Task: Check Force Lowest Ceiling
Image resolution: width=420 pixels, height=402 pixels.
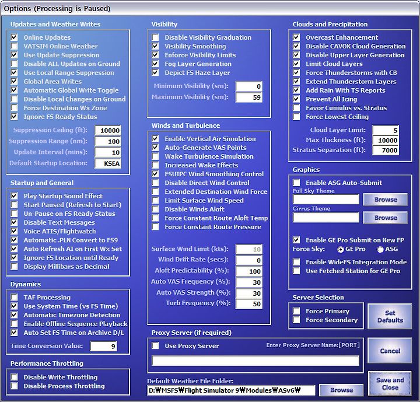Action: pyautogui.click(x=296, y=117)
